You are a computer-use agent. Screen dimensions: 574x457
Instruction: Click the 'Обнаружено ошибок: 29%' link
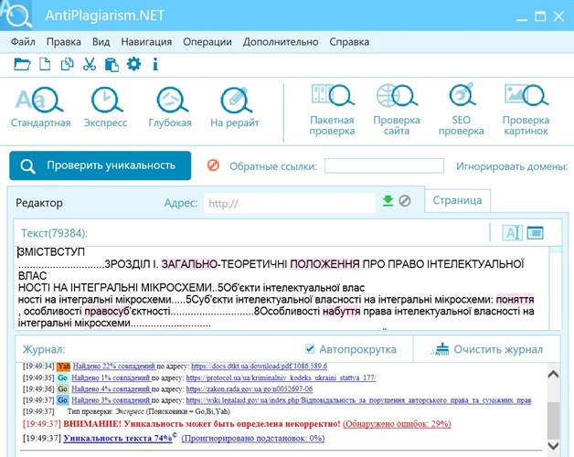pos(397,424)
